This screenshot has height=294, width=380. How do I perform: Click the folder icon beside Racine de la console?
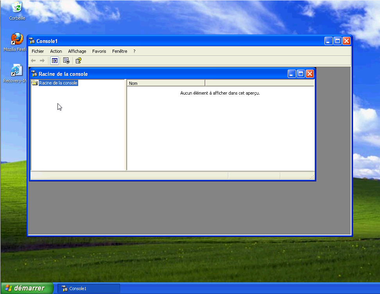click(34, 83)
